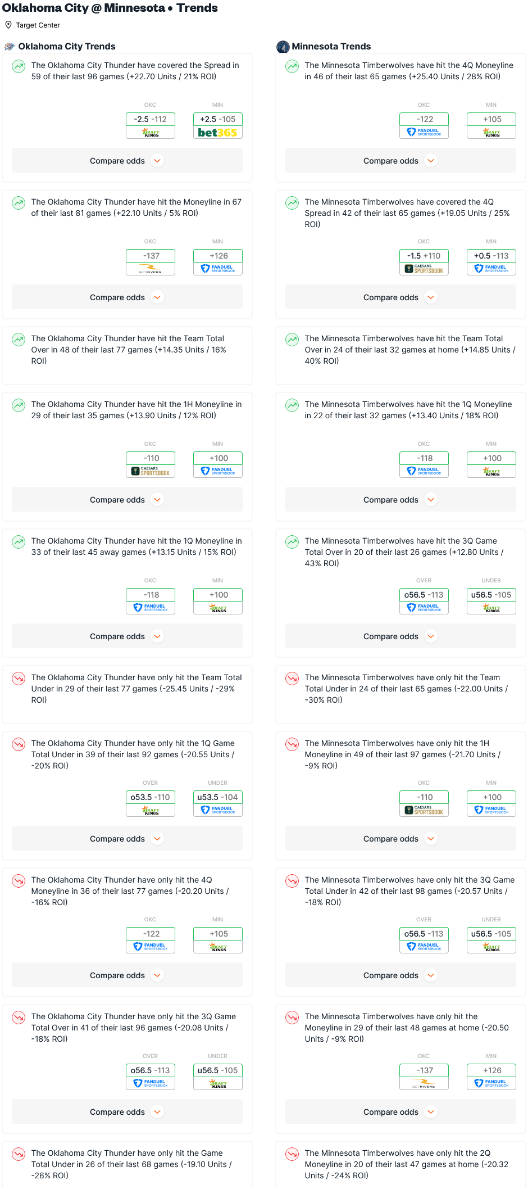Image resolution: width=528 pixels, height=1189 pixels.
Task: Select the u53.5 -104 under odds box
Action: click(x=218, y=804)
